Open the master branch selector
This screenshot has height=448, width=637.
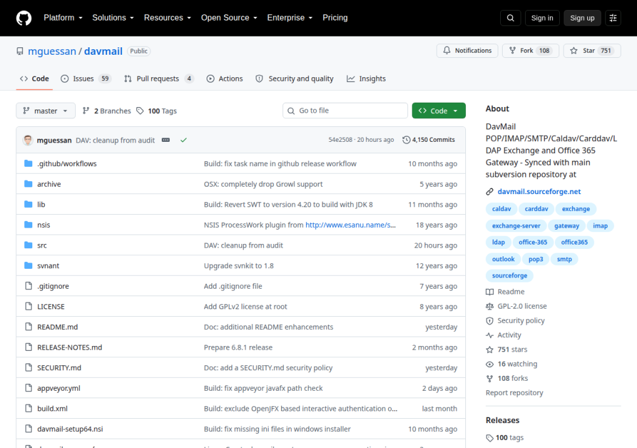point(45,111)
